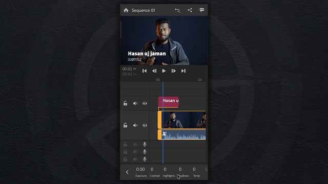
Task: Mute the second empty audio track
Action: pos(135,152)
